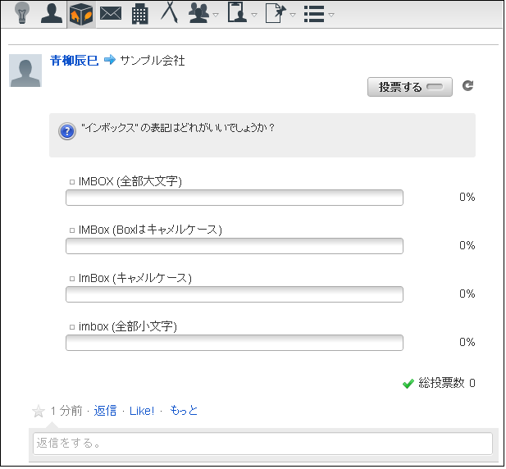Open the bulleted list icon

tap(314, 14)
